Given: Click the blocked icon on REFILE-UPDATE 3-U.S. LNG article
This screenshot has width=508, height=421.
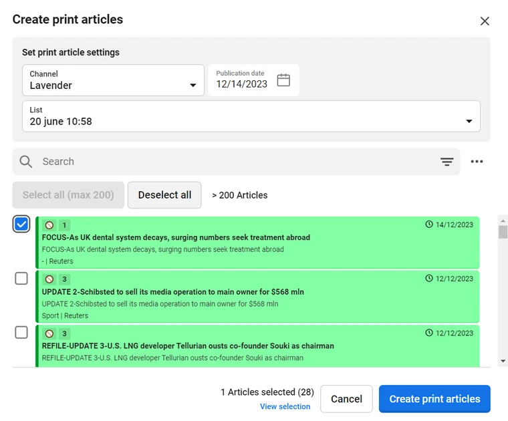Looking at the screenshot, I should tap(49, 333).
